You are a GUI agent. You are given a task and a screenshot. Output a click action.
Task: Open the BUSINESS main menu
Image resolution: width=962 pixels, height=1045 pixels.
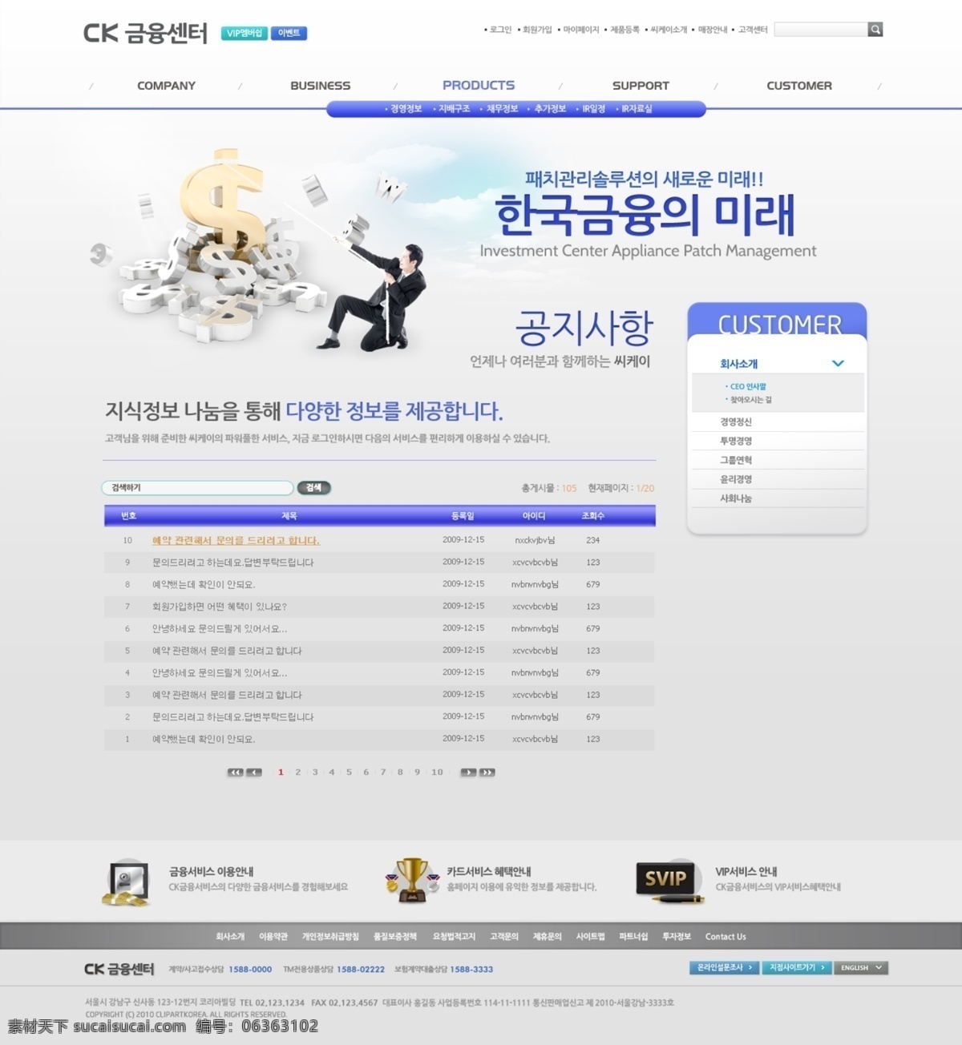pyautogui.click(x=320, y=86)
